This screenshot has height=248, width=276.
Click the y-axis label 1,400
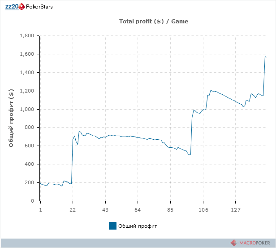[27, 72]
